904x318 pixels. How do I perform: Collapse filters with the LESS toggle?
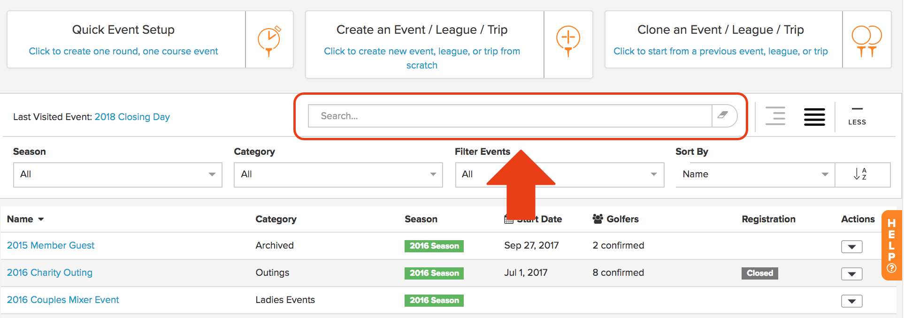(857, 116)
